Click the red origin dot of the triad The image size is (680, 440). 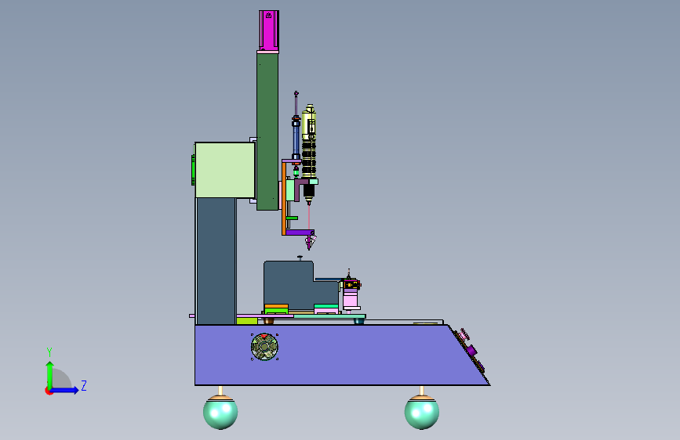coord(49,391)
